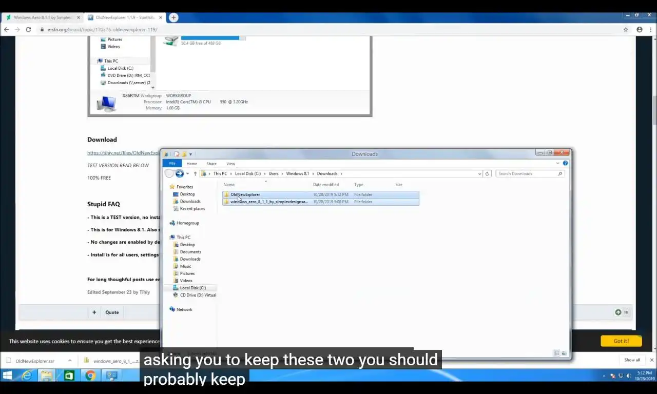The width and height of the screenshot is (657, 394).
Task: Open the View ribbon tab
Action: click(230, 164)
